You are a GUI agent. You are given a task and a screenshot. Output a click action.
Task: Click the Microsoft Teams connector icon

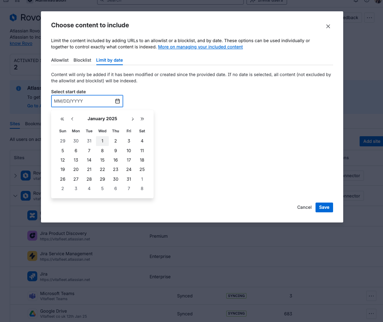coord(32,296)
